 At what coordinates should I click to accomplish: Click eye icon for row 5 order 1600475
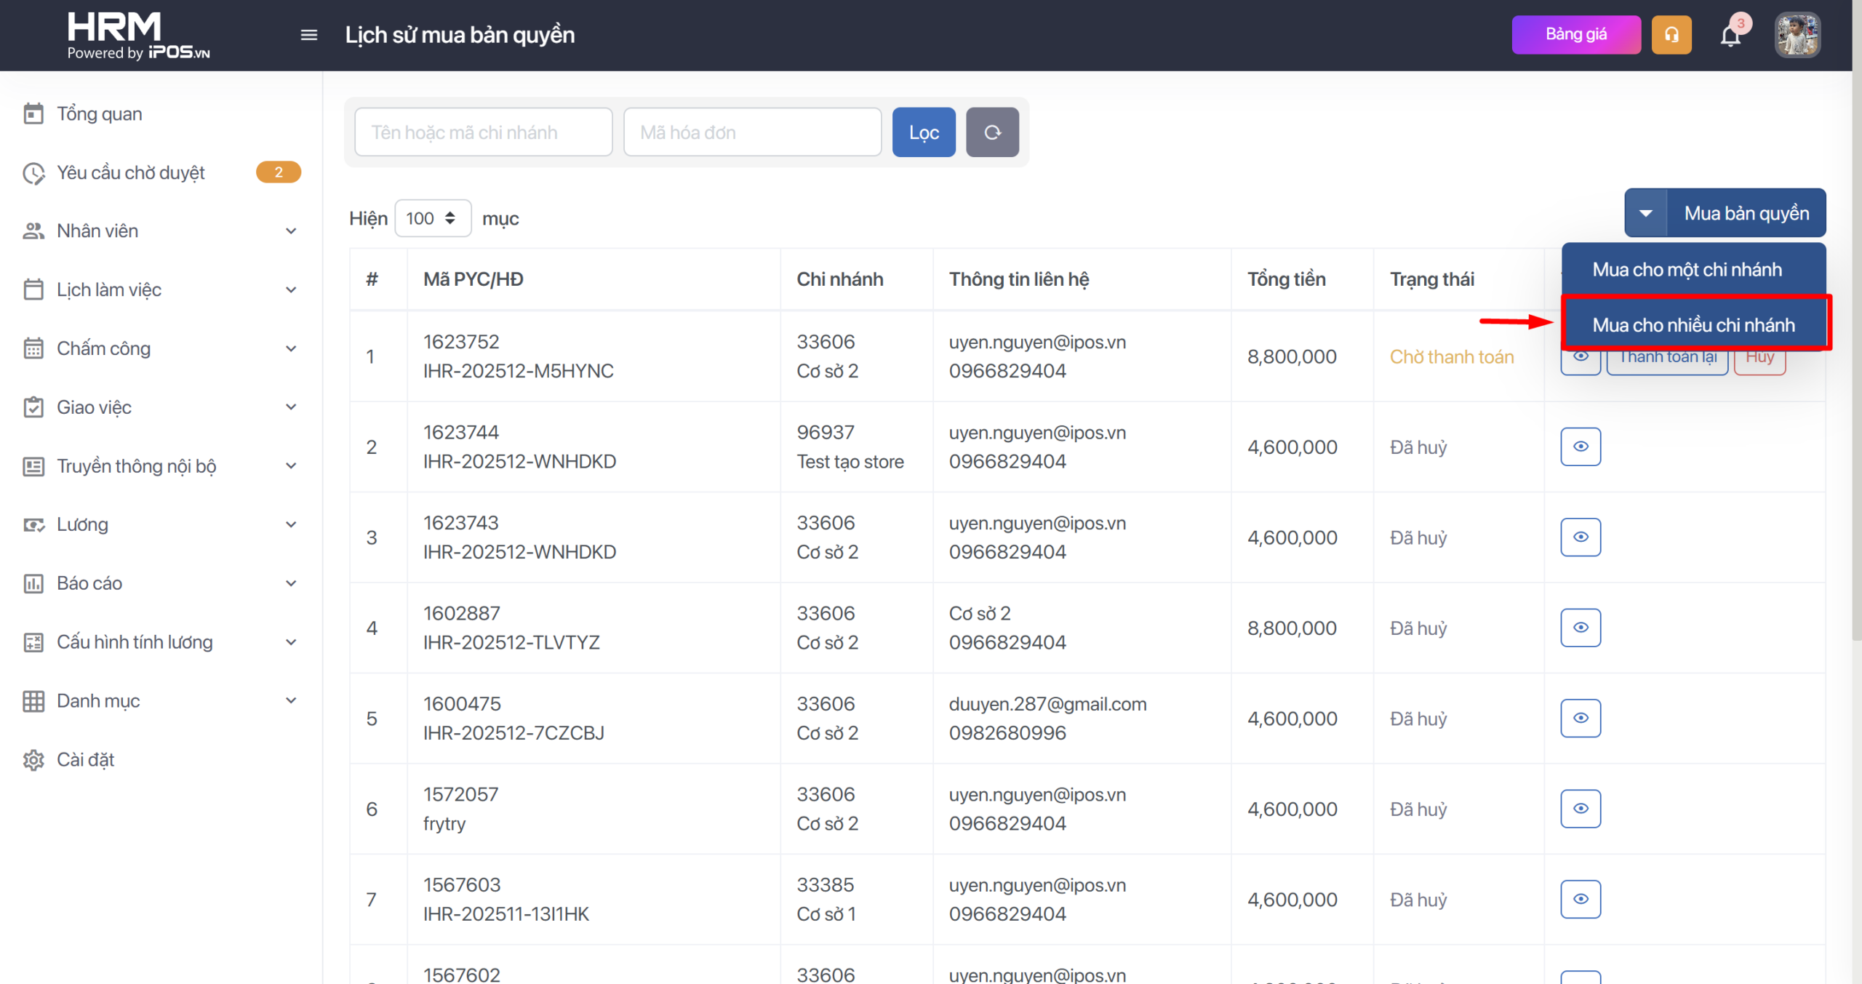[x=1580, y=719]
